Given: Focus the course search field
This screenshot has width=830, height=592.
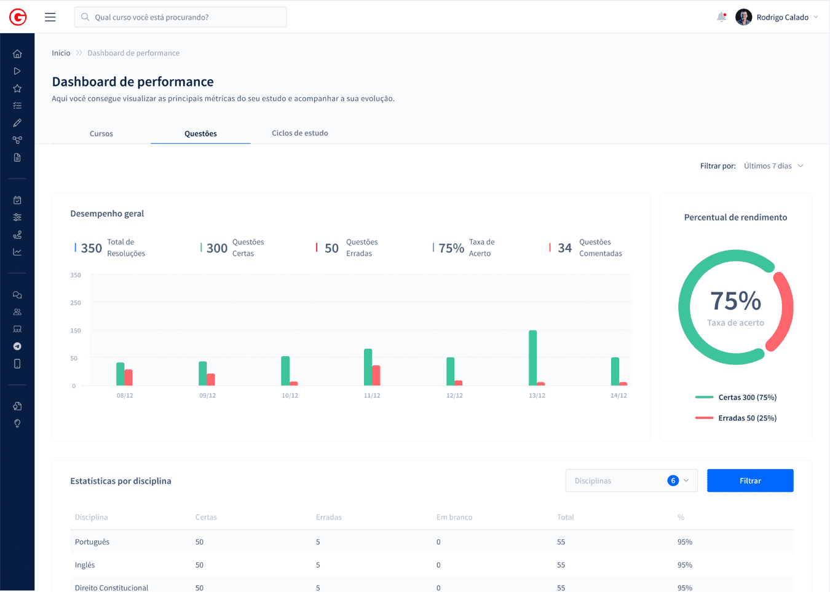Looking at the screenshot, I should pos(181,17).
